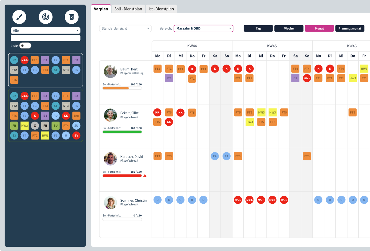Click the search field below Alle

pos(45,38)
